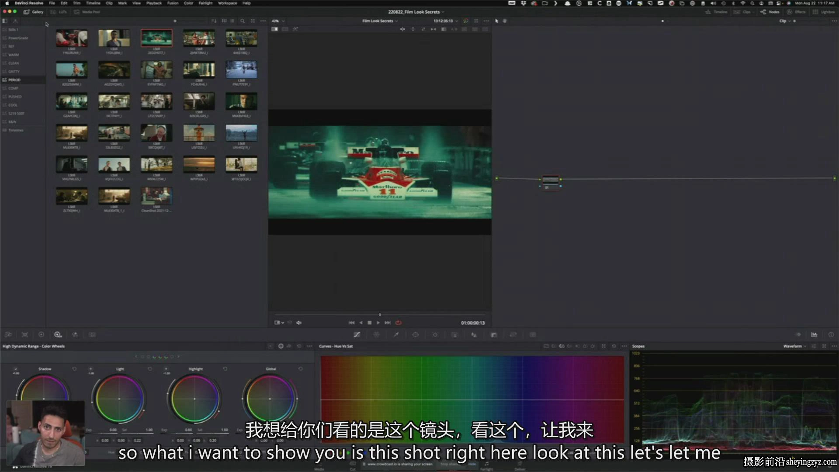
Task: Select the race car still thumbnail
Action: click(156, 38)
